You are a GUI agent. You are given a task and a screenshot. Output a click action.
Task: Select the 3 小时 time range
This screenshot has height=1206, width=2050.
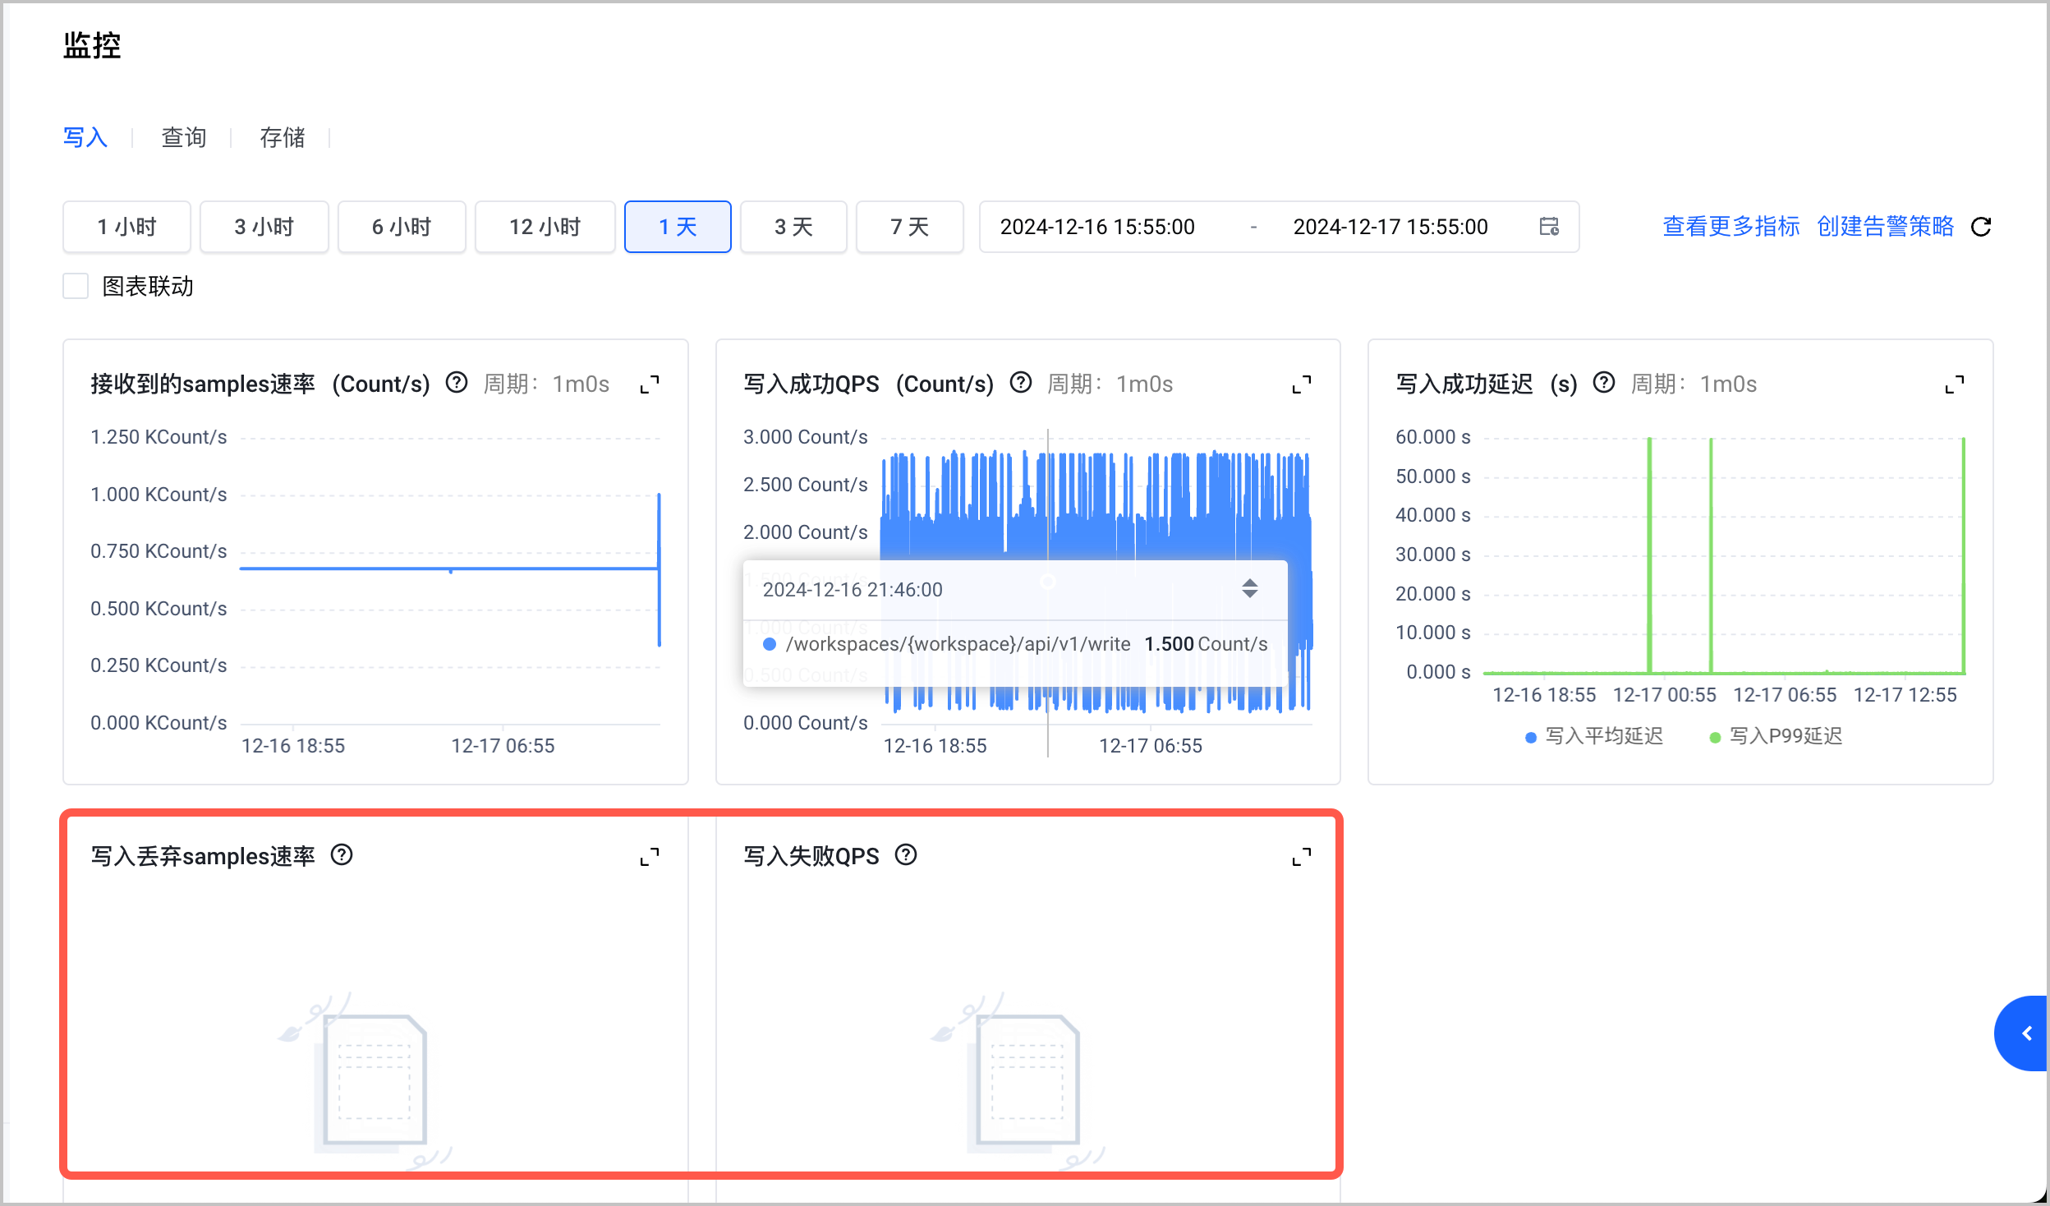click(x=264, y=227)
